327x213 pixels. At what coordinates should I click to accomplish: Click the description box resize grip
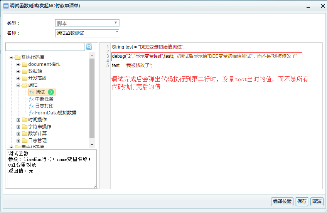pos(94,186)
